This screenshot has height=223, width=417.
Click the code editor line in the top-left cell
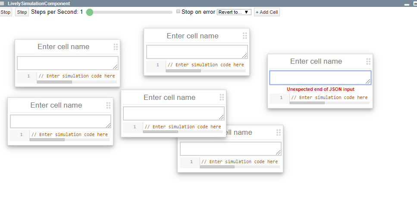pos(76,76)
